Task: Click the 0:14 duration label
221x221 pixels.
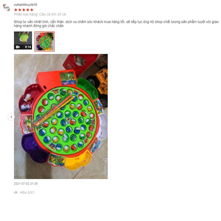Action: [28, 47]
